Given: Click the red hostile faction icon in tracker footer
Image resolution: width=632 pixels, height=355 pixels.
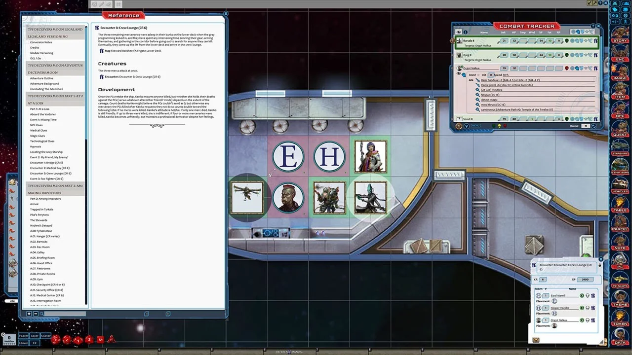Looking at the screenshot, I should click(505, 126).
